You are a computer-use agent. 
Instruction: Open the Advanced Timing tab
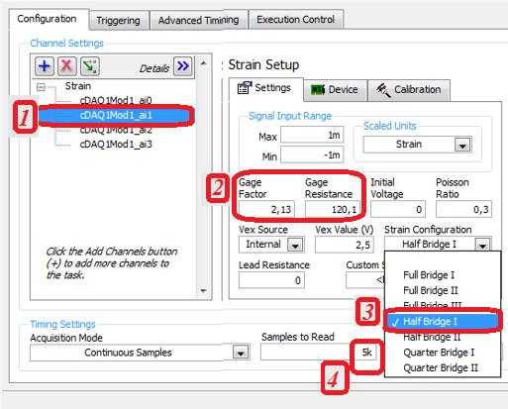pyautogui.click(x=198, y=20)
